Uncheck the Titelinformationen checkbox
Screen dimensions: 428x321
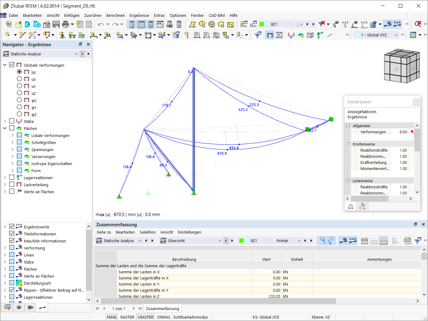point(12,234)
